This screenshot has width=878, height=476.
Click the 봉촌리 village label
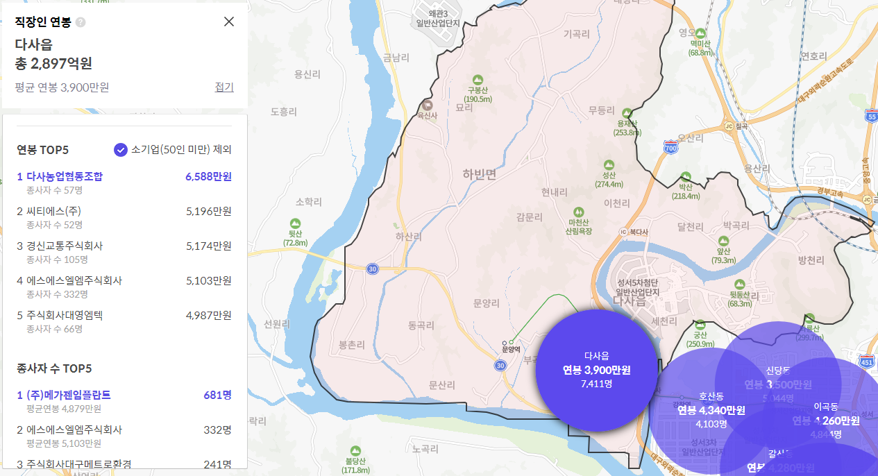[x=351, y=344]
